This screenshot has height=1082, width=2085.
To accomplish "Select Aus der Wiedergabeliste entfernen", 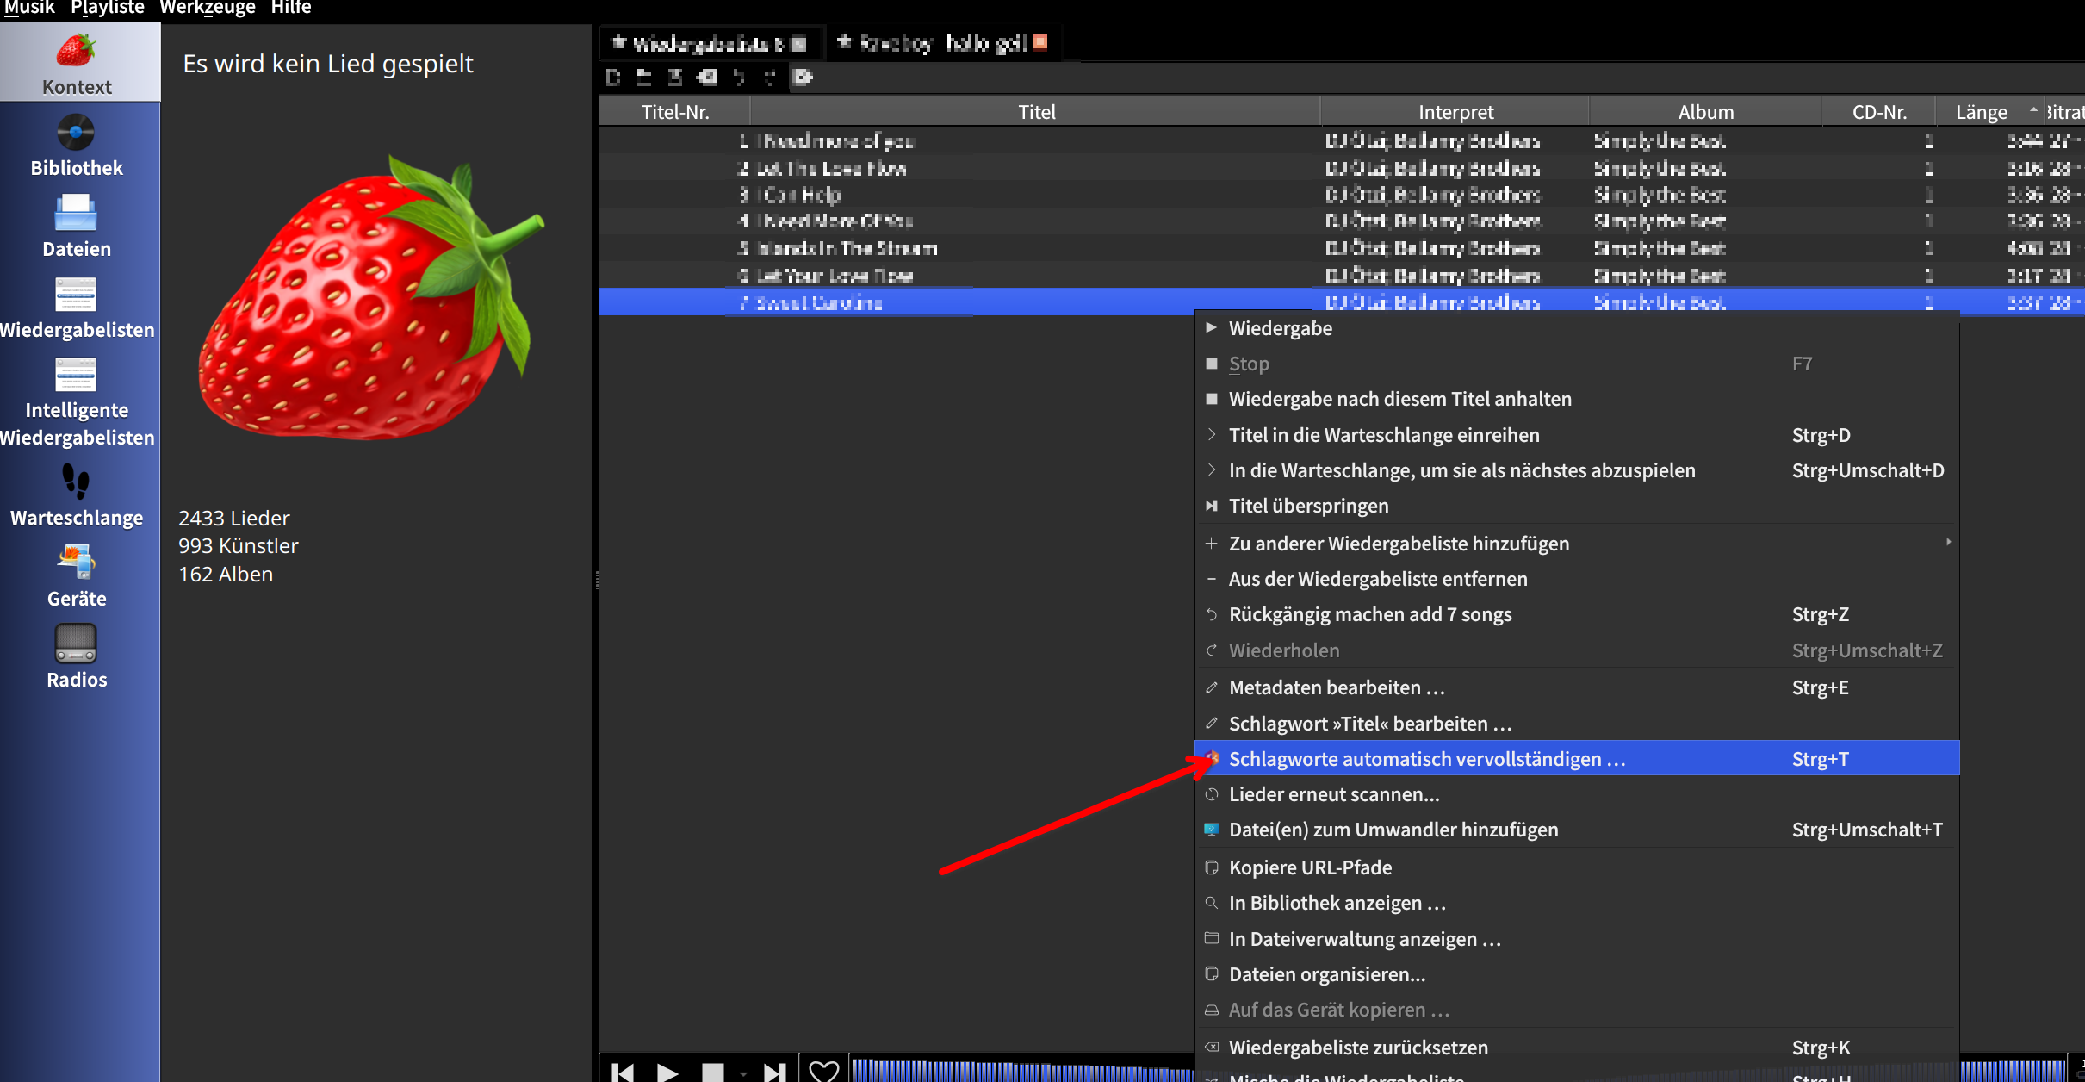I will coord(1377,579).
